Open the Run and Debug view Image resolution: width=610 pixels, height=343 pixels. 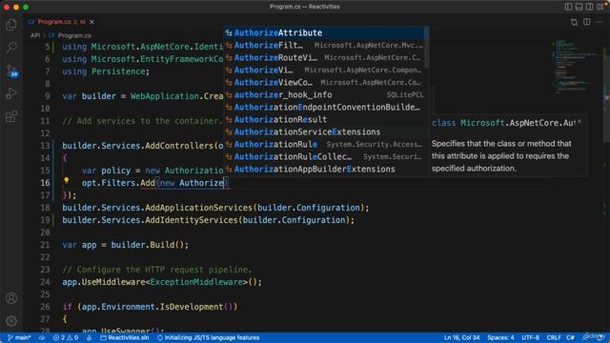coord(11,93)
